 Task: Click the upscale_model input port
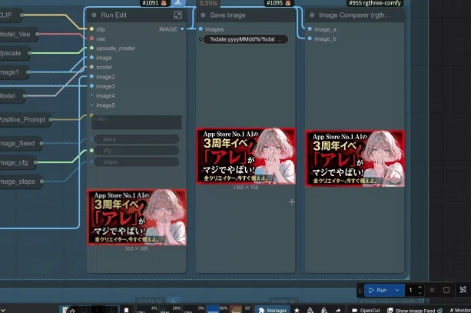coord(91,48)
